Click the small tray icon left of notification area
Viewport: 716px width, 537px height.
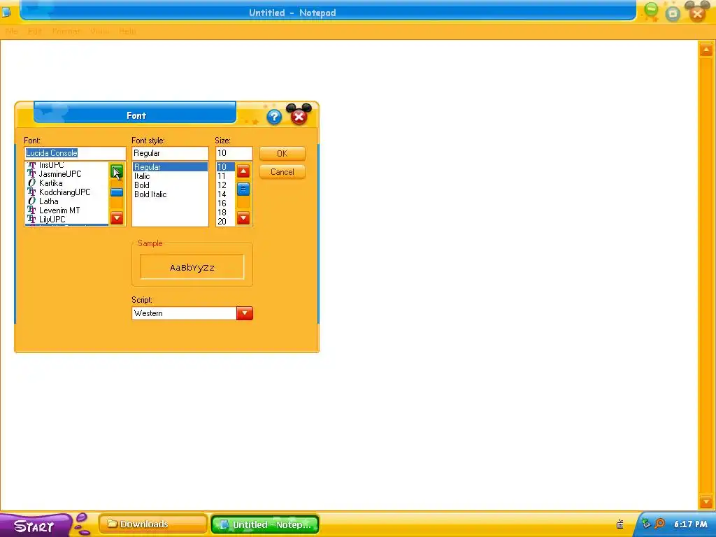(620, 524)
